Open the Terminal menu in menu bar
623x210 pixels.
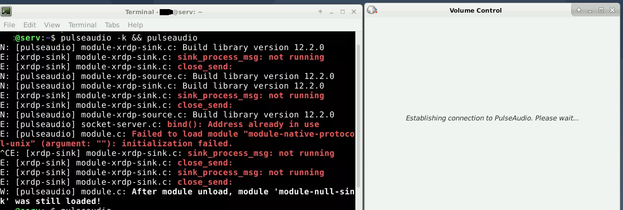[82, 25]
